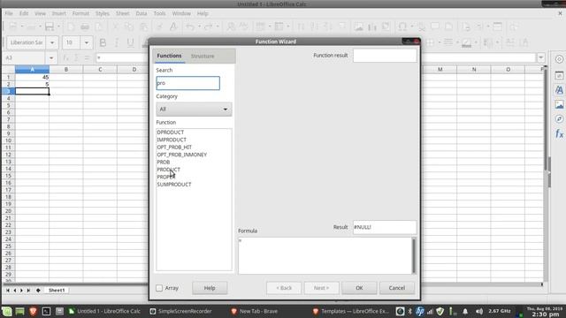Click the Print icon in the toolbar

(85, 26)
